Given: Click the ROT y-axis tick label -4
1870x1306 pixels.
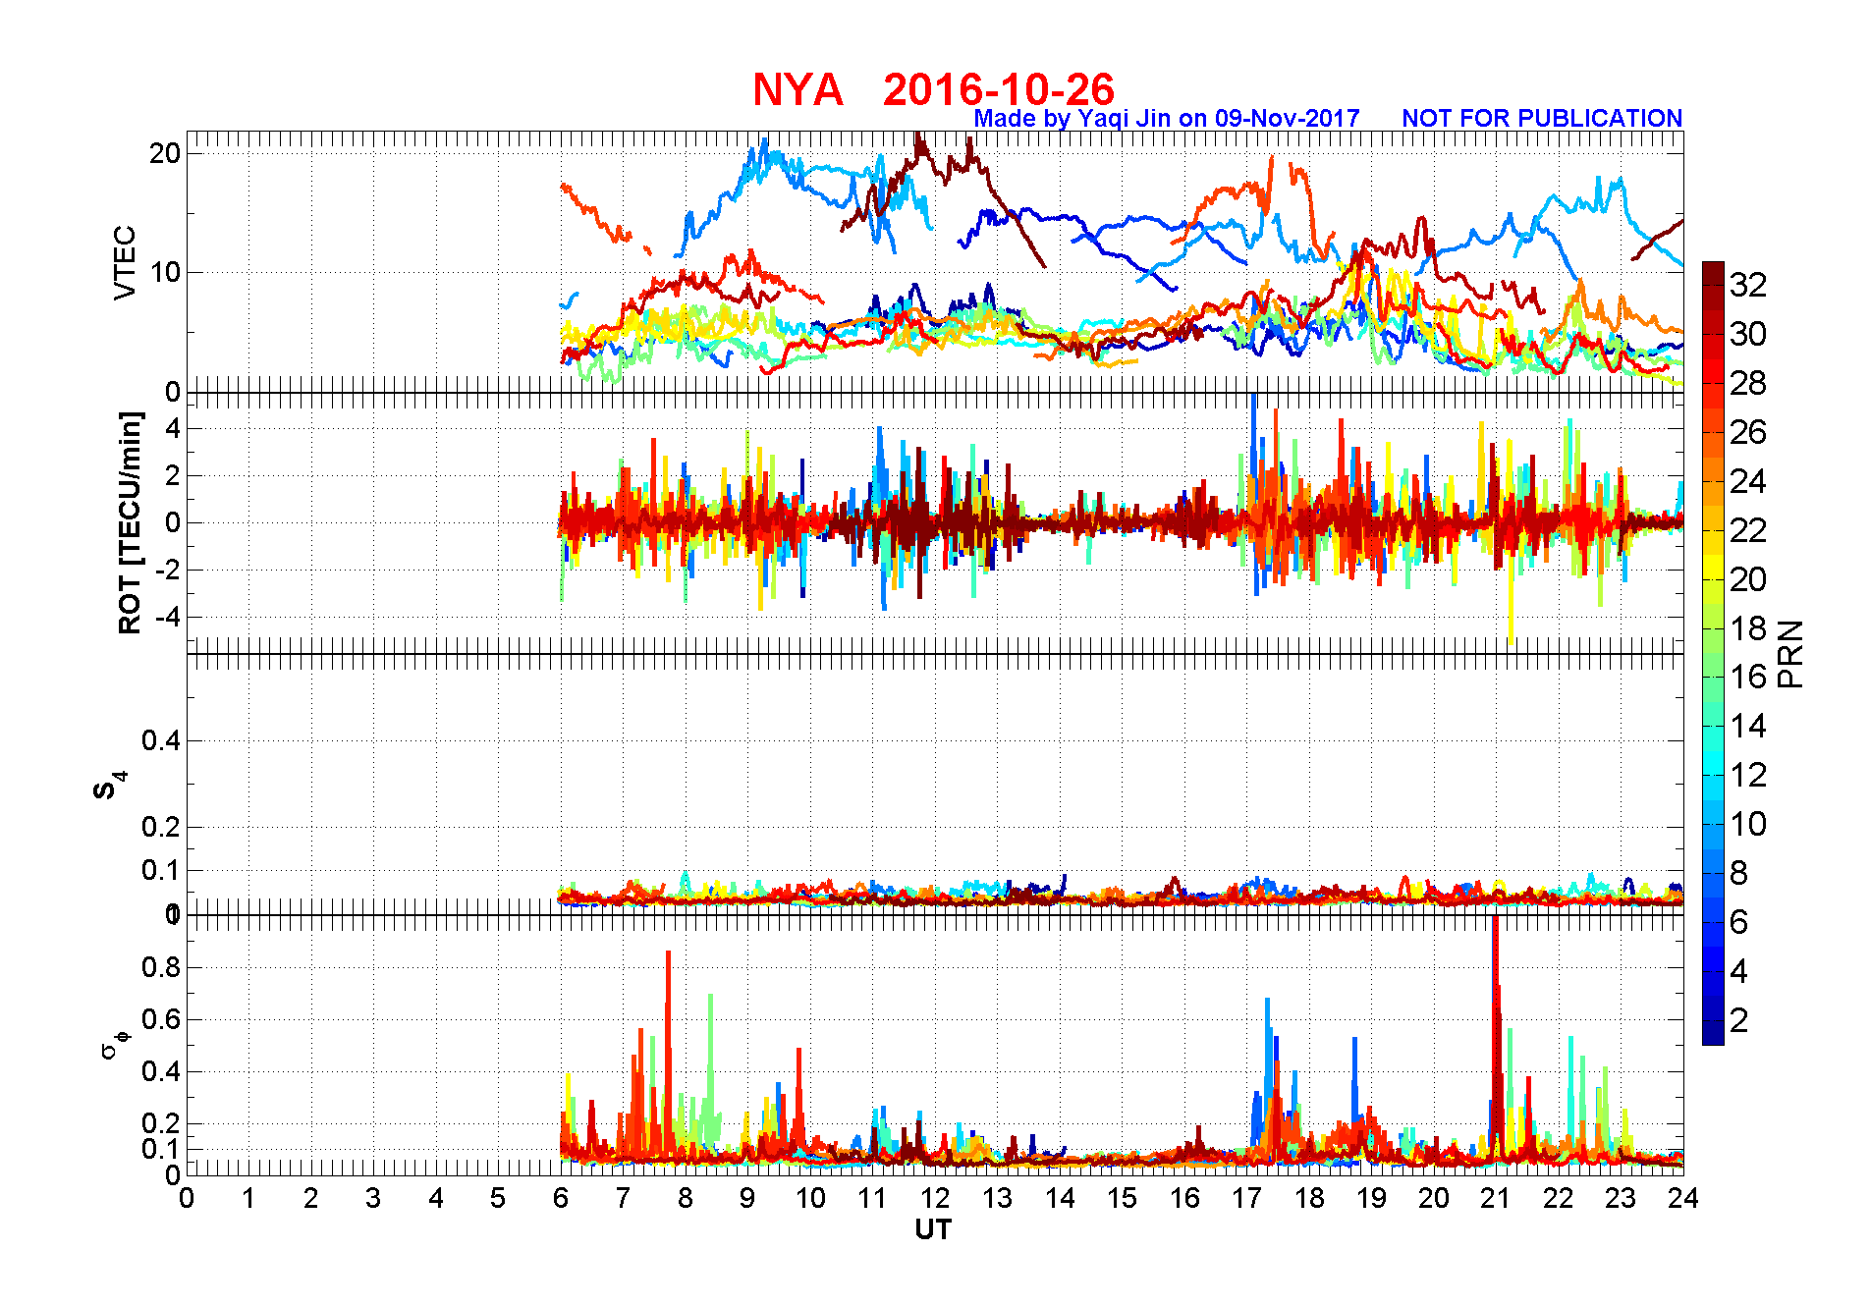Looking at the screenshot, I should 166,618.
